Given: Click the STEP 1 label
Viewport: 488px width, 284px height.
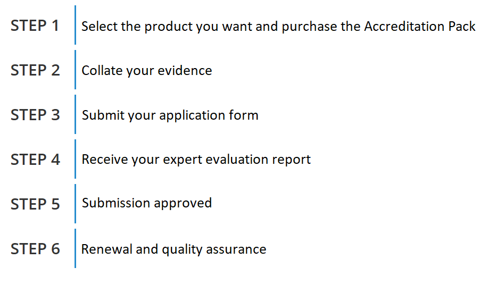Looking at the screenshot, I should click(x=35, y=26).
